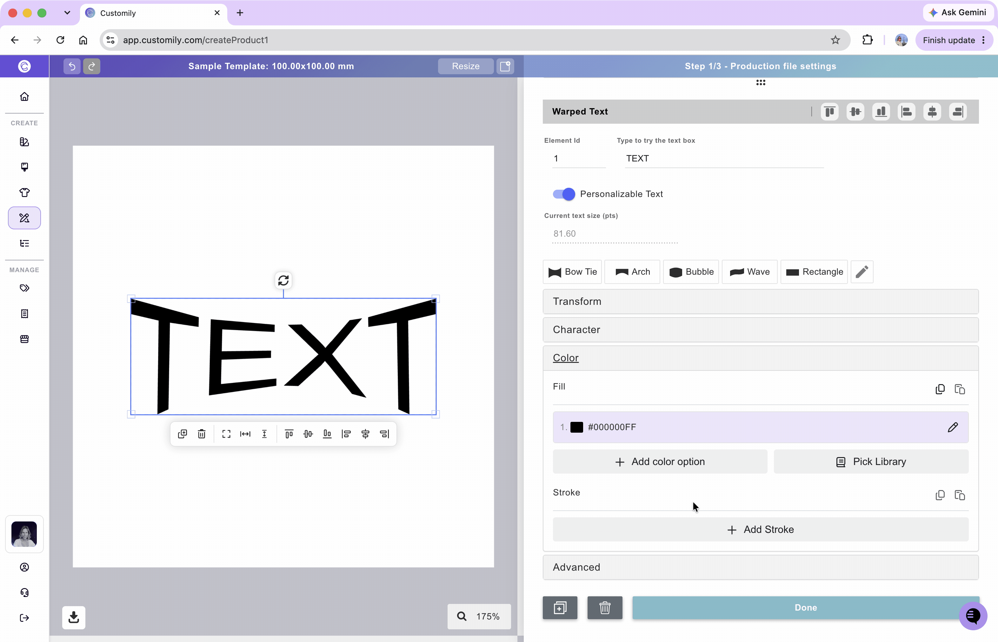
Task: Open the chat support bubble
Action: tap(973, 616)
